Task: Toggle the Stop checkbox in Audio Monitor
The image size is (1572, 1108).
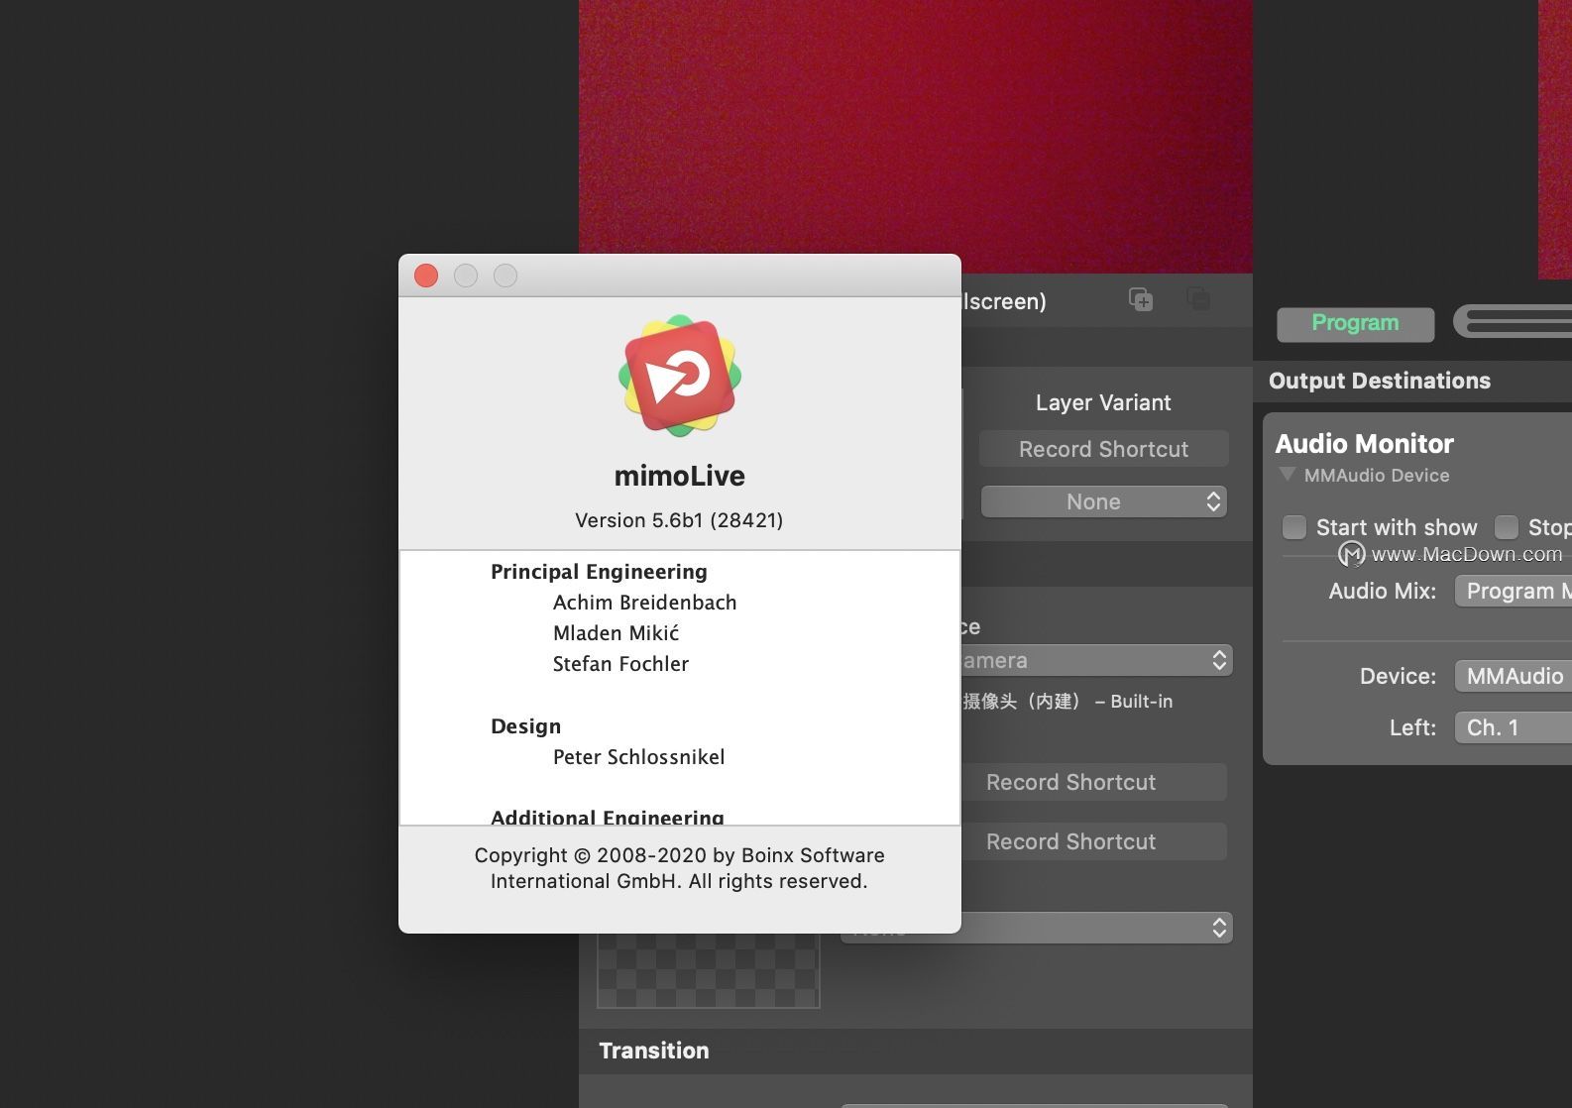Action: tap(1507, 526)
